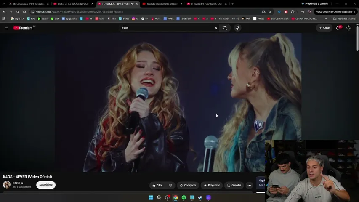Screen dimensions: 359x202
Task: Open Todos los favoritos folder
Action: [x=345, y=19]
